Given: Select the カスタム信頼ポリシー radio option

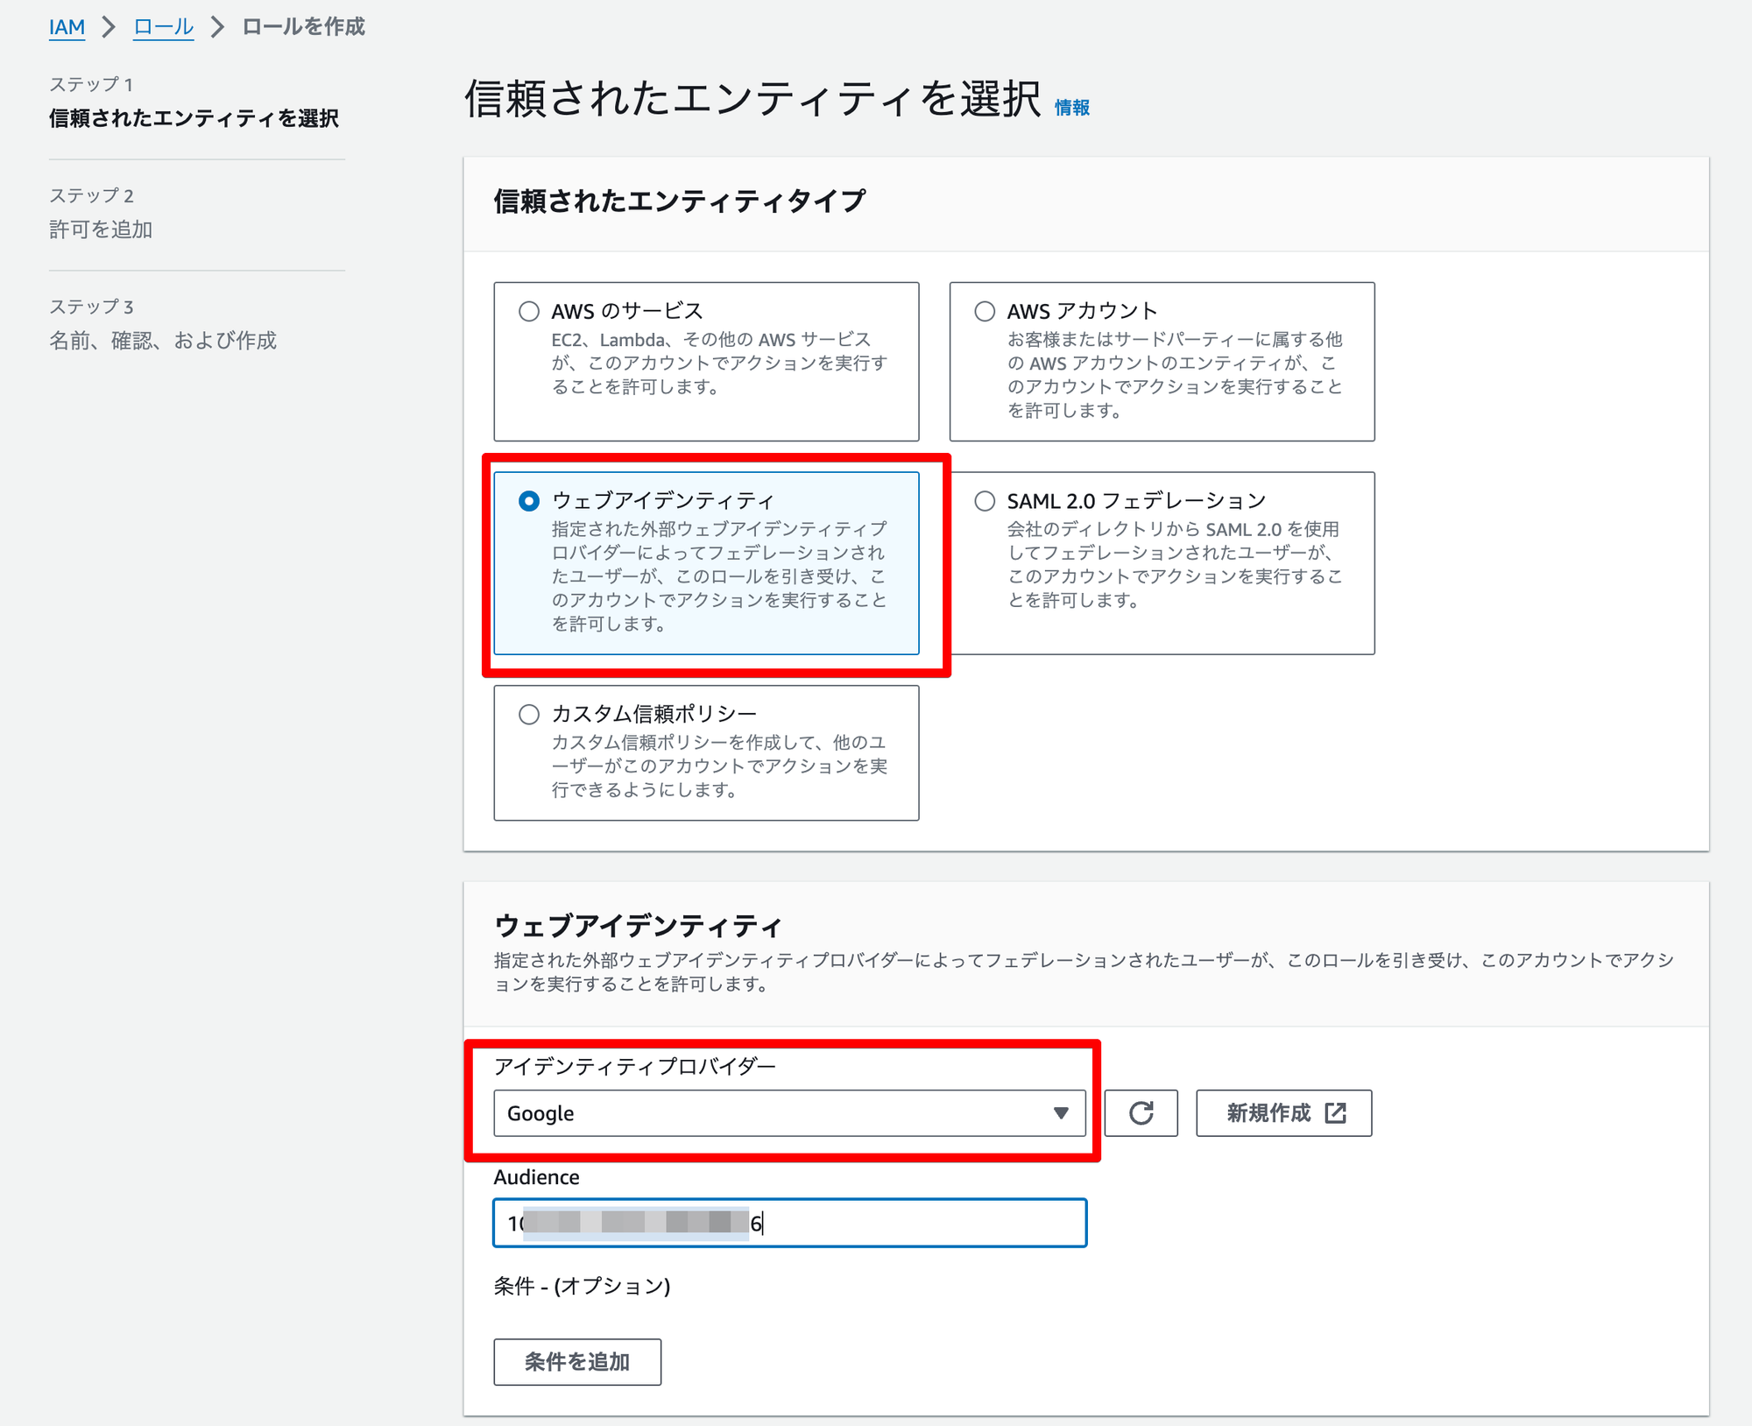Looking at the screenshot, I should click(529, 714).
